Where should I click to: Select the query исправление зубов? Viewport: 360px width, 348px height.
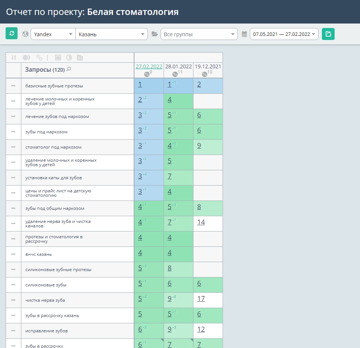pyautogui.click(x=46, y=331)
